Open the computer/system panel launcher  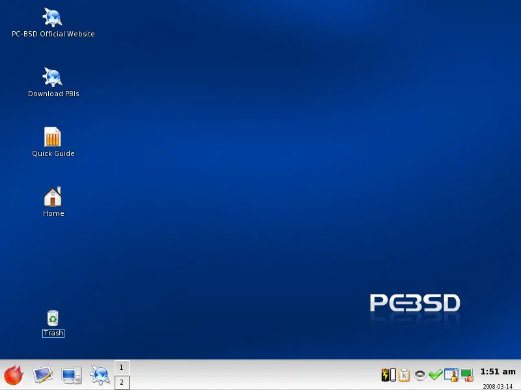click(x=72, y=375)
